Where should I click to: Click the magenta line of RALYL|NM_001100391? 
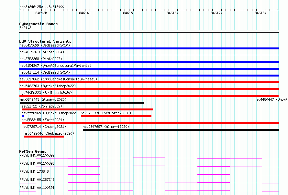pyautogui.click(x=149, y=190)
